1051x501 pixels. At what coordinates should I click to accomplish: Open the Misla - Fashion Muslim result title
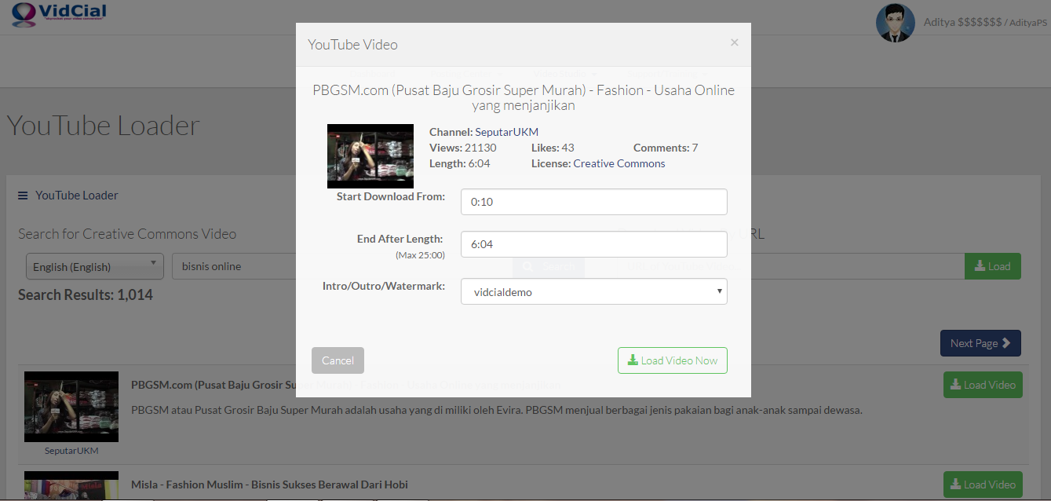click(x=269, y=485)
